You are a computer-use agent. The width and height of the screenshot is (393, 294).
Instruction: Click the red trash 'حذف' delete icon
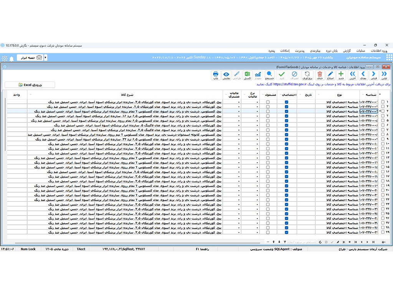(x=320, y=75)
